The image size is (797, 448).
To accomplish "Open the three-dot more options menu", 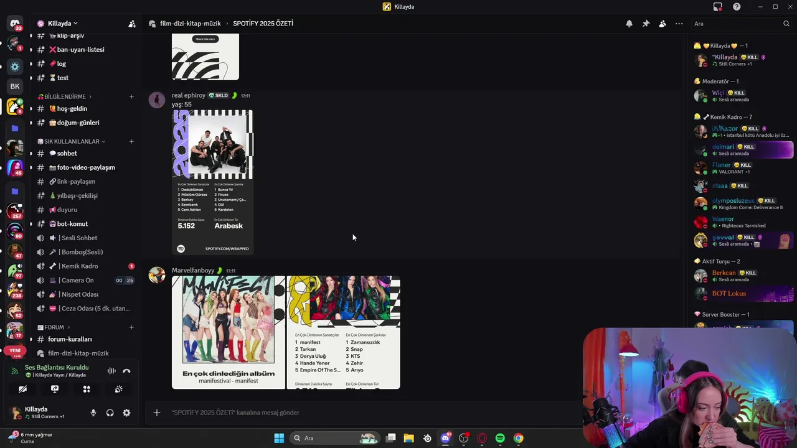I will (679, 24).
